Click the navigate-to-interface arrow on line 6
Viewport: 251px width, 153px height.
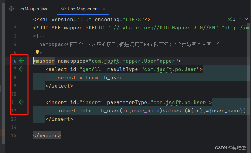[x=21, y=61]
